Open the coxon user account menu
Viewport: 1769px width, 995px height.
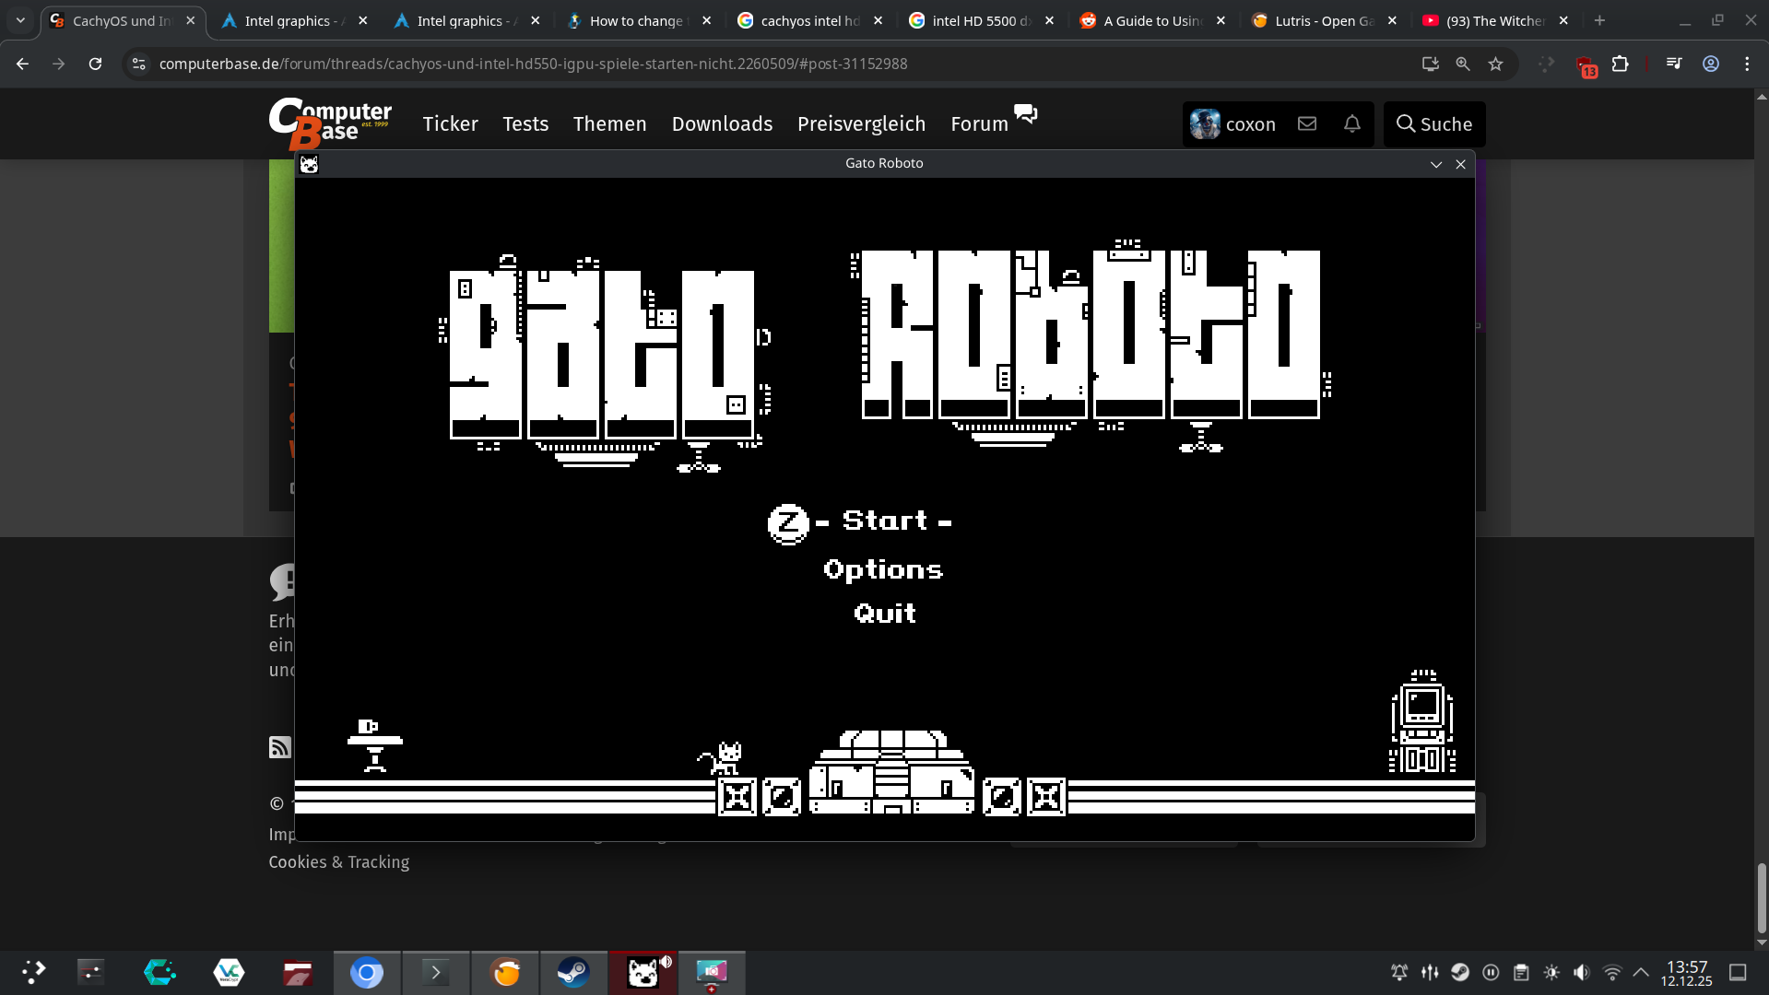1233,123
